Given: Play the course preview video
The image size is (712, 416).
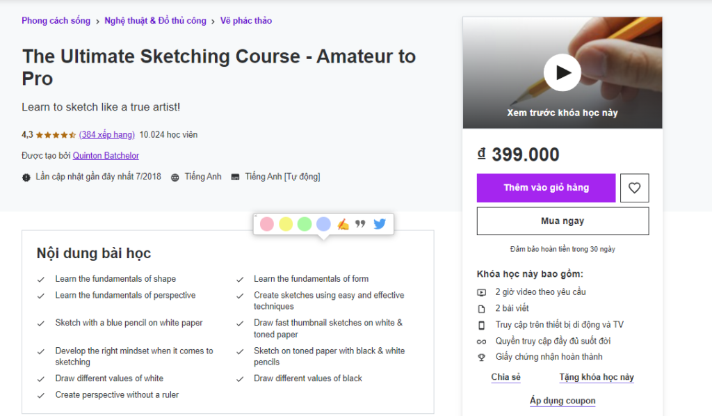Looking at the screenshot, I should pyautogui.click(x=563, y=72).
